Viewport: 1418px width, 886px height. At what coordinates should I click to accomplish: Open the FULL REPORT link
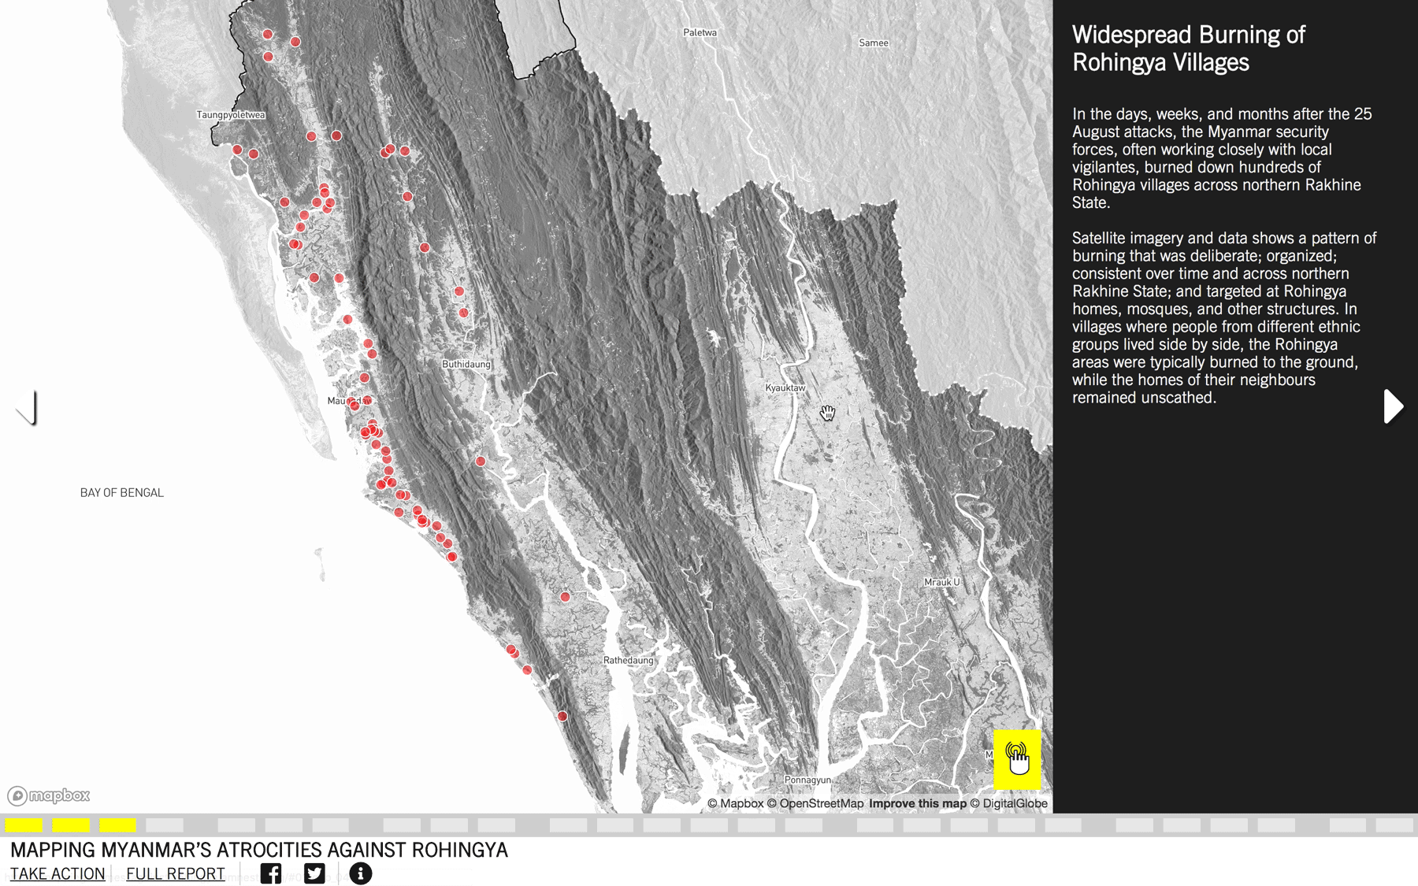176,873
